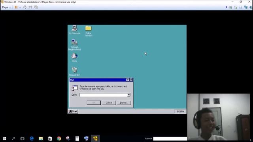Open the Player menu in VMware
The image size is (253, 142).
[6, 7]
